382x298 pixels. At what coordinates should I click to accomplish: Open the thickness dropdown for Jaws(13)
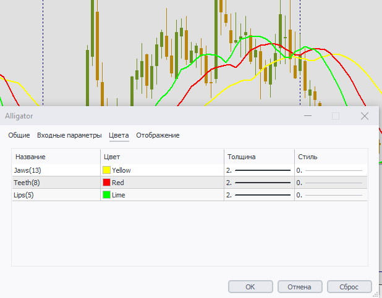[258, 170]
